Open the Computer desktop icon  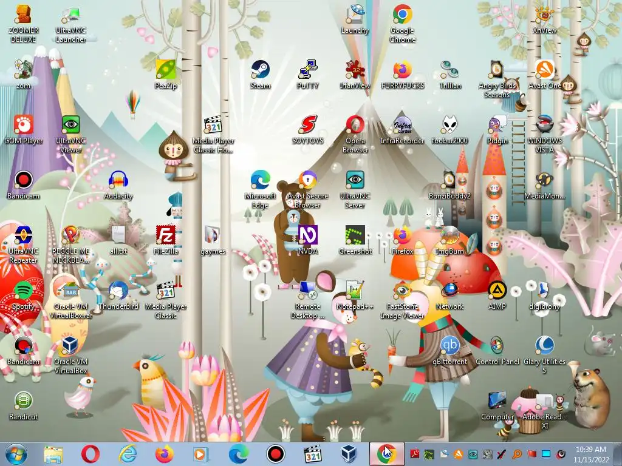point(497,406)
